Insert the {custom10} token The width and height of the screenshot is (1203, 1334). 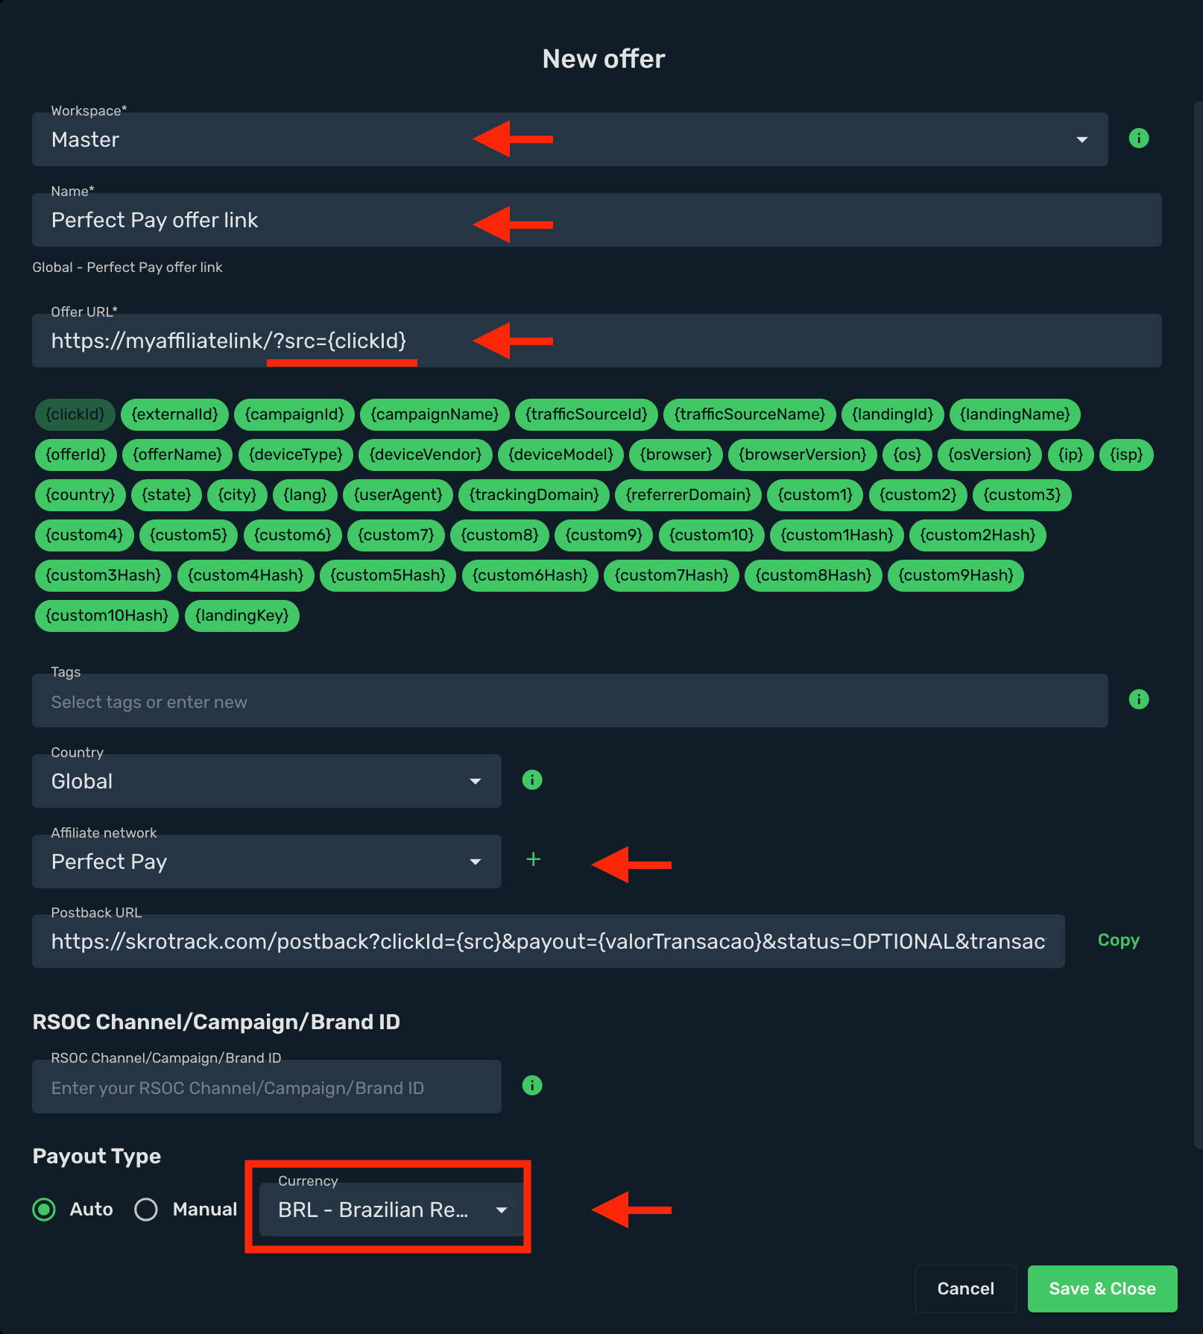(712, 535)
